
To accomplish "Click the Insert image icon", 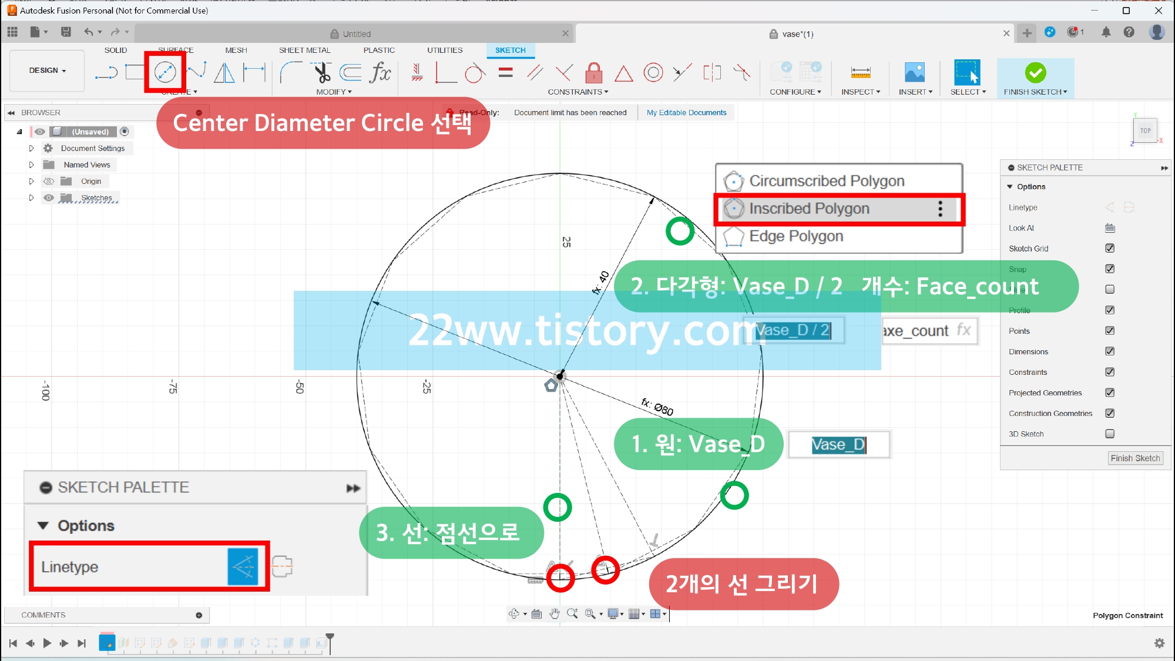I will tap(915, 73).
